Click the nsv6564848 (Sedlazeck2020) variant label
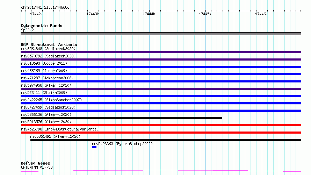 pos(48,49)
